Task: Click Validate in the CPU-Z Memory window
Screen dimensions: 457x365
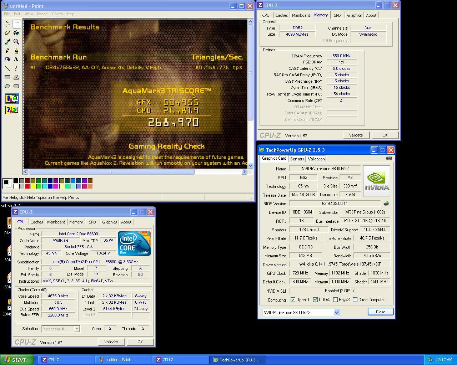Action: 356,135
